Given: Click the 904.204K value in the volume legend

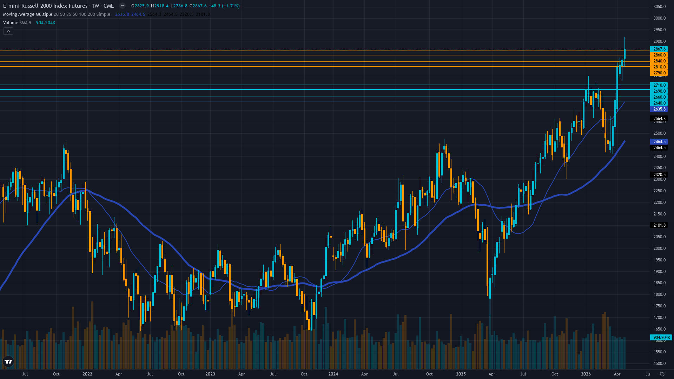Looking at the screenshot, I should tap(46, 23).
